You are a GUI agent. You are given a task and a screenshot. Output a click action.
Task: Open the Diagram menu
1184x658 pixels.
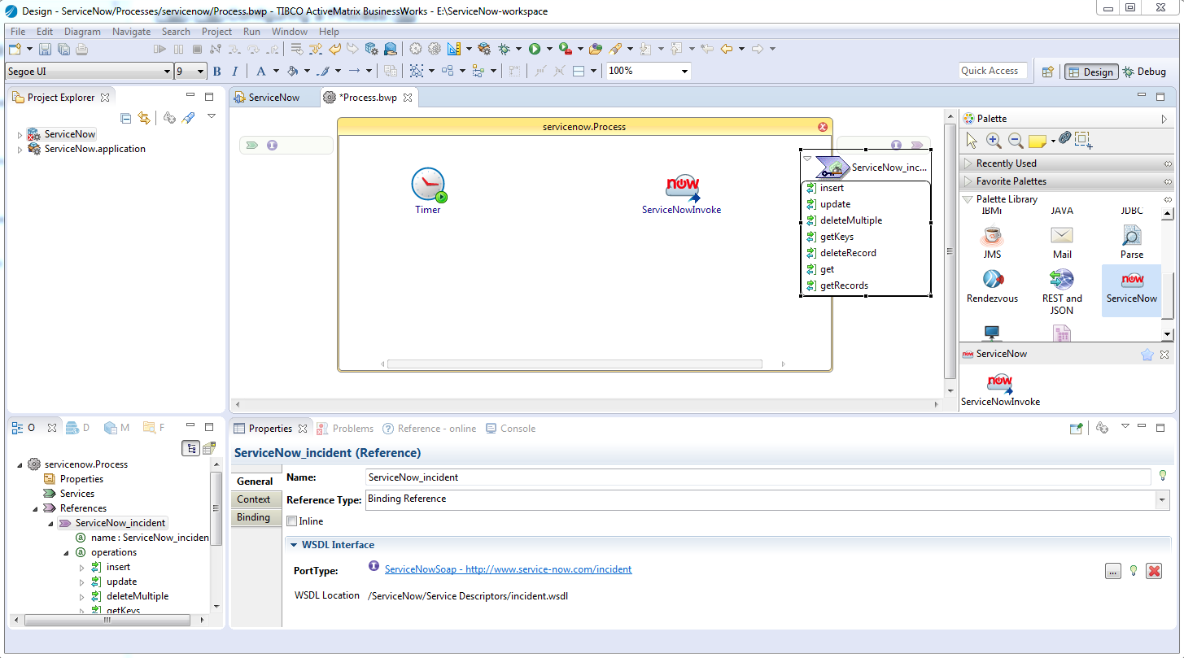(x=82, y=32)
